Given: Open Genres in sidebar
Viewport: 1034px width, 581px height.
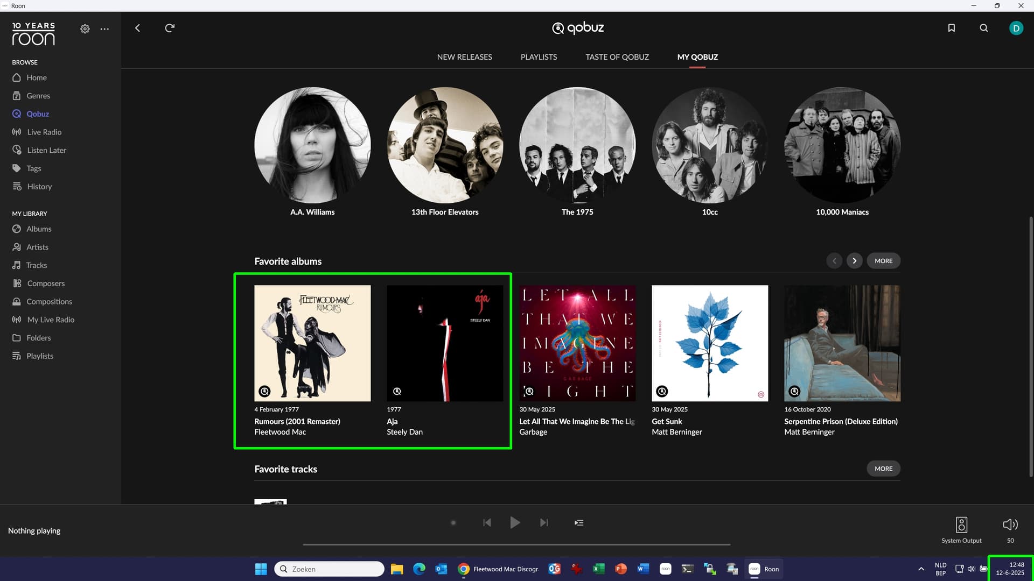Looking at the screenshot, I should pos(38,96).
